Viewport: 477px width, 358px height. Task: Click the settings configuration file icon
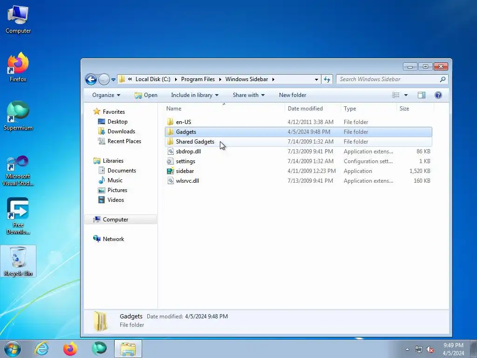click(x=170, y=161)
